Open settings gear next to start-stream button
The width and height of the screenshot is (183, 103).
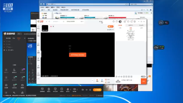coord(90,90)
